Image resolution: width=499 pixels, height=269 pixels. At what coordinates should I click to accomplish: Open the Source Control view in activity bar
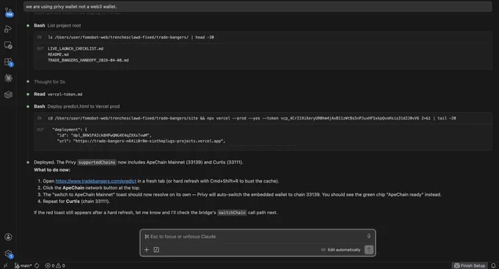click(9, 12)
